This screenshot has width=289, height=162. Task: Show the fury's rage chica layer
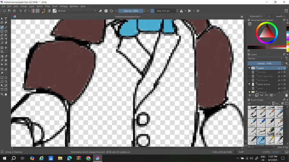point(249,76)
